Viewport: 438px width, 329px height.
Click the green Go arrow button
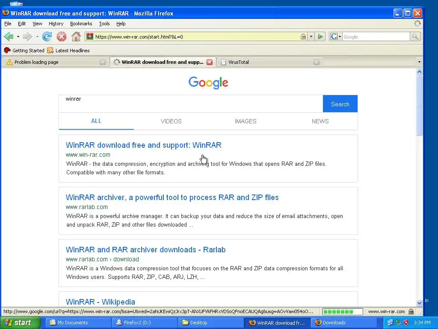pos(320,36)
